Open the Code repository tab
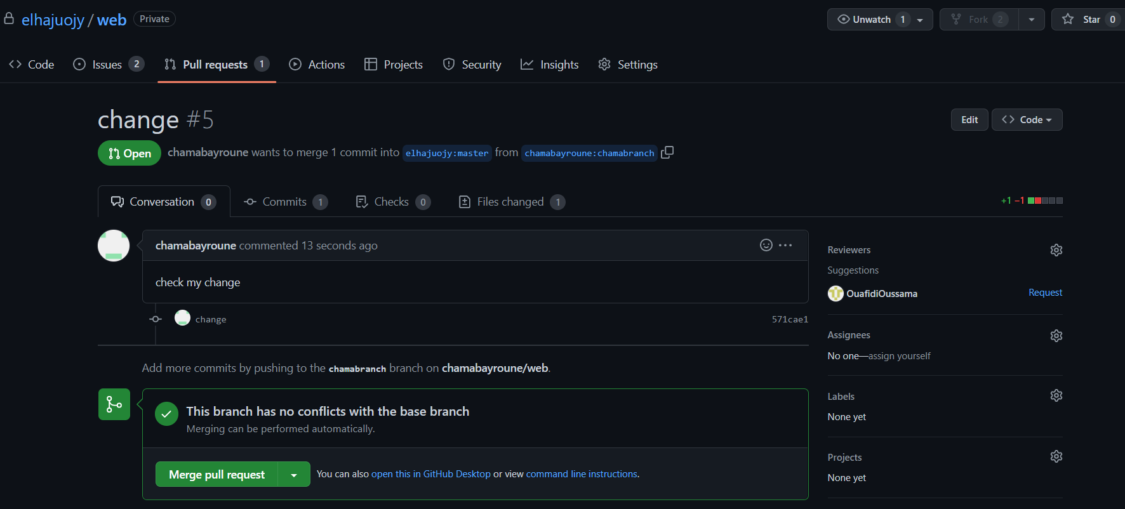The height and width of the screenshot is (509, 1125). coord(32,64)
